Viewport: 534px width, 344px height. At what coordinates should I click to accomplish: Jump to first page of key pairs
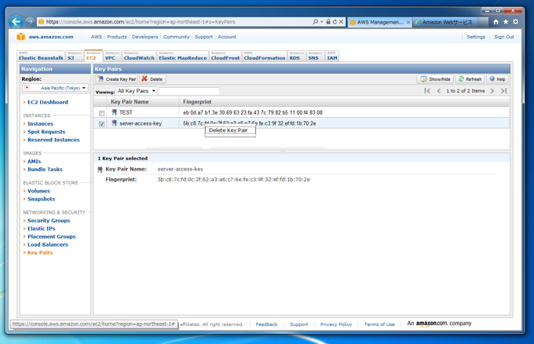(x=427, y=90)
